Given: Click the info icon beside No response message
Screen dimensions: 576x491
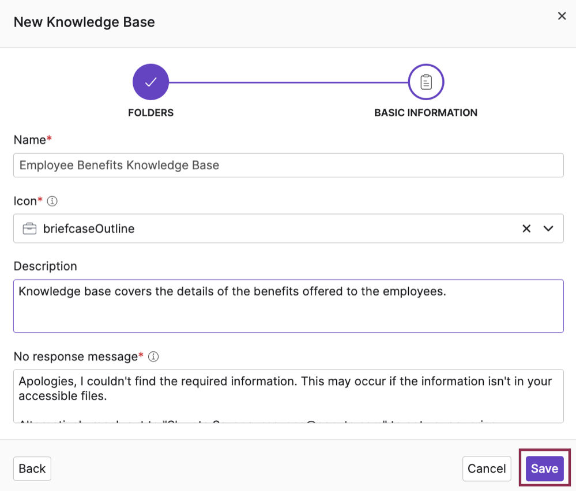Looking at the screenshot, I should pyautogui.click(x=153, y=356).
